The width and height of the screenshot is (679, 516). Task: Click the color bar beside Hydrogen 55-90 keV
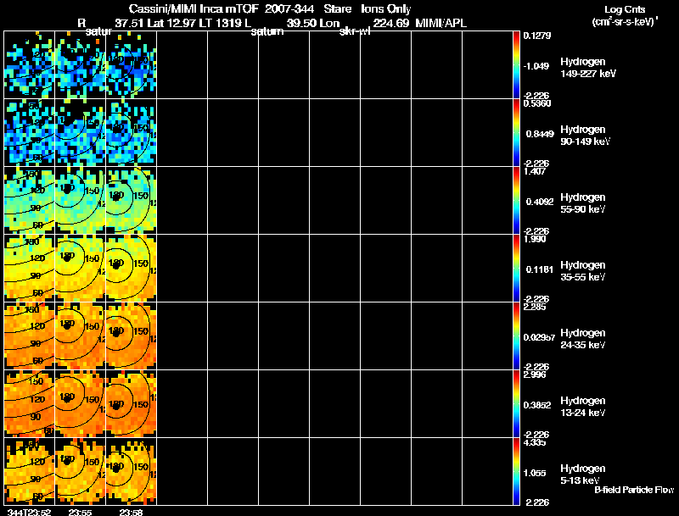516,201
